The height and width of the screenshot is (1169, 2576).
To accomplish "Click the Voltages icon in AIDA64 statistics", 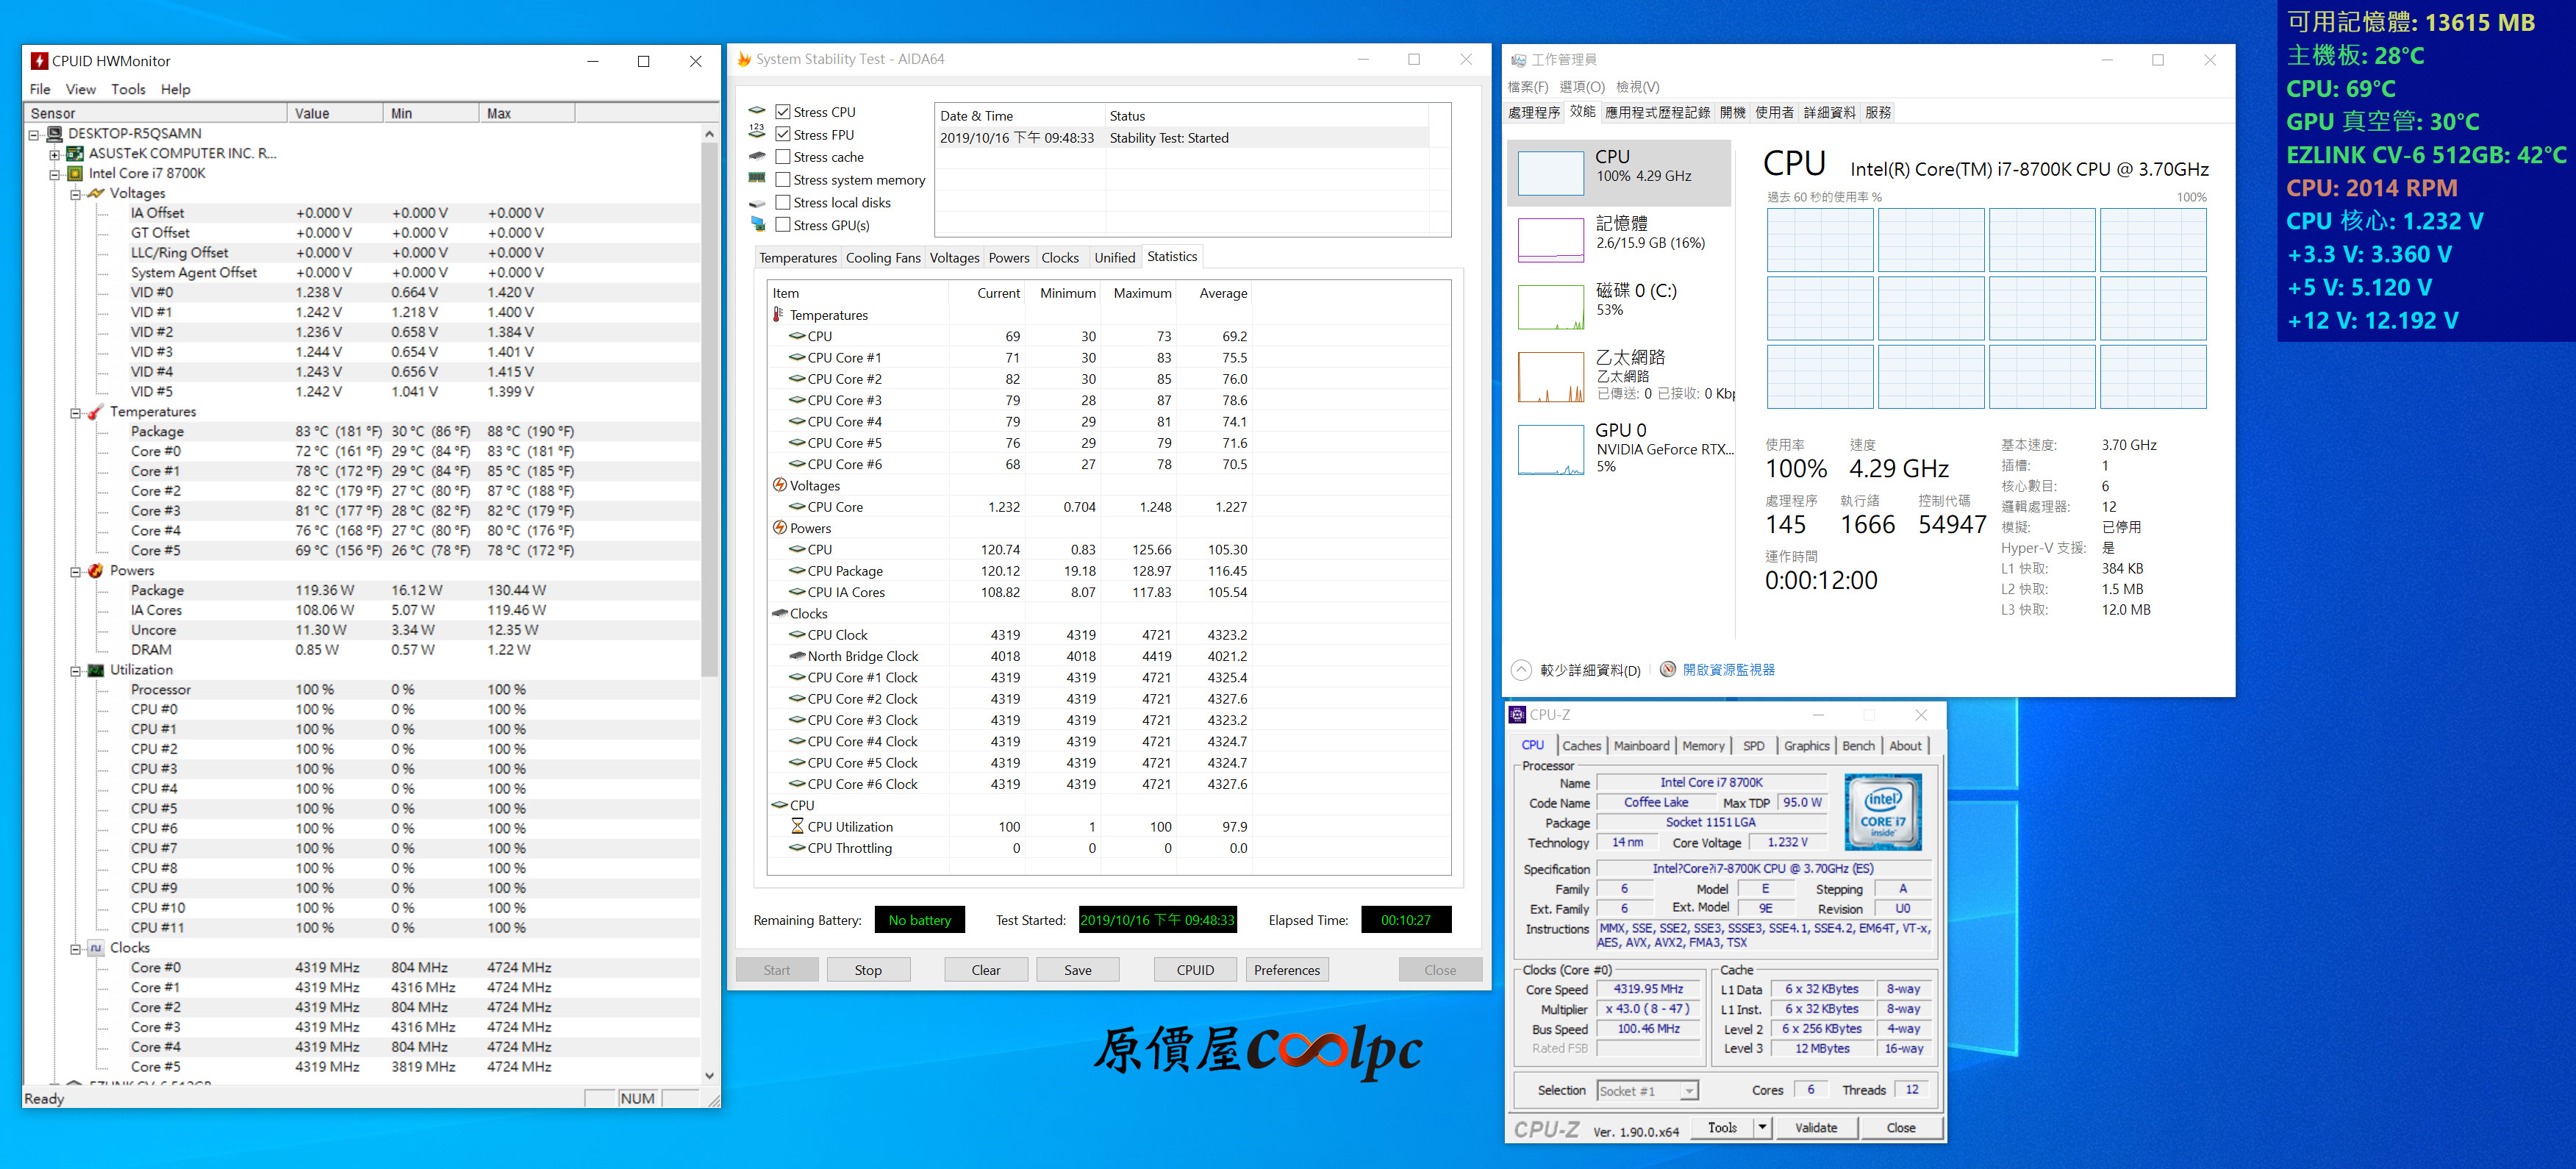I will click(x=780, y=485).
